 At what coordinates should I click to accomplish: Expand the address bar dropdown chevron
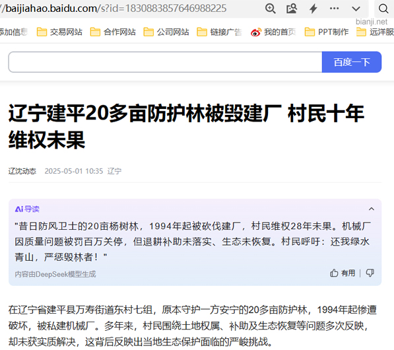pos(356,9)
